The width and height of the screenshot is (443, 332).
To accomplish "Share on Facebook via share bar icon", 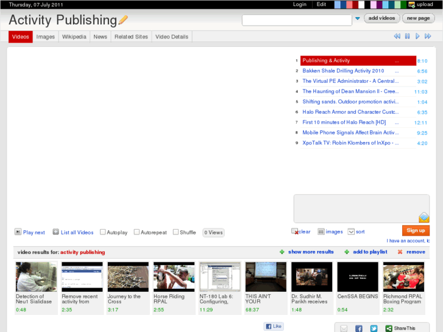I will (358, 328).
